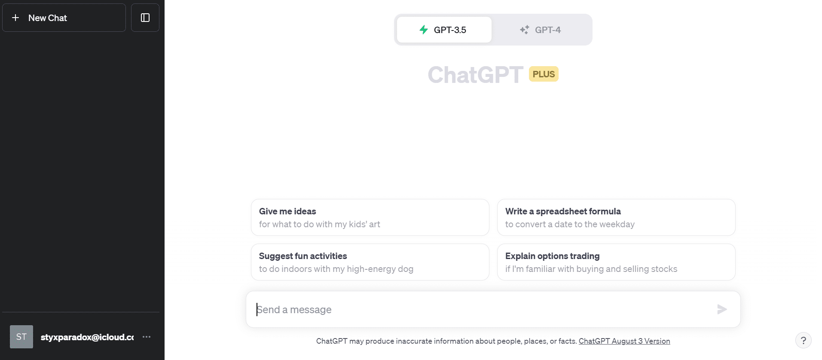Select the 'Explain options trading' prompt card

pyautogui.click(x=616, y=262)
